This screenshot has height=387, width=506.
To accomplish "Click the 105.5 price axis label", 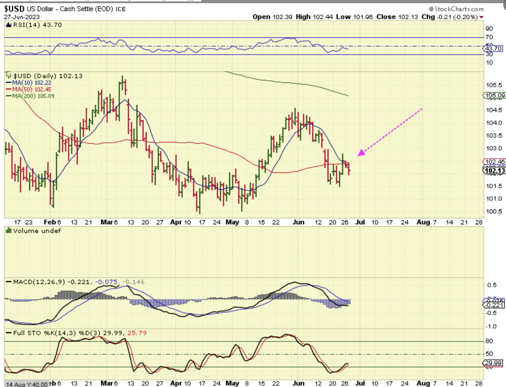I will (x=493, y=85).
